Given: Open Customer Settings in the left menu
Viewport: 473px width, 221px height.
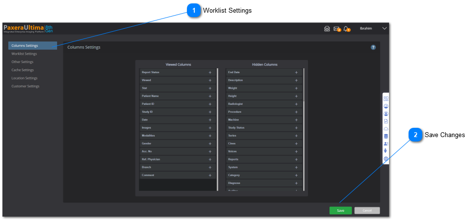Looking at the screenshot, I should point(25,86).
